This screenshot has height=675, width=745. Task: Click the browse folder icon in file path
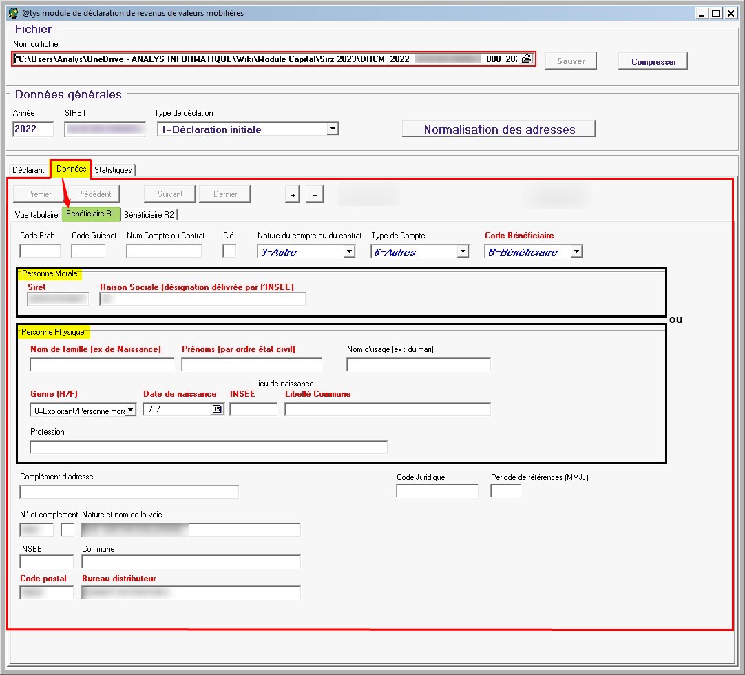point(527,59)
